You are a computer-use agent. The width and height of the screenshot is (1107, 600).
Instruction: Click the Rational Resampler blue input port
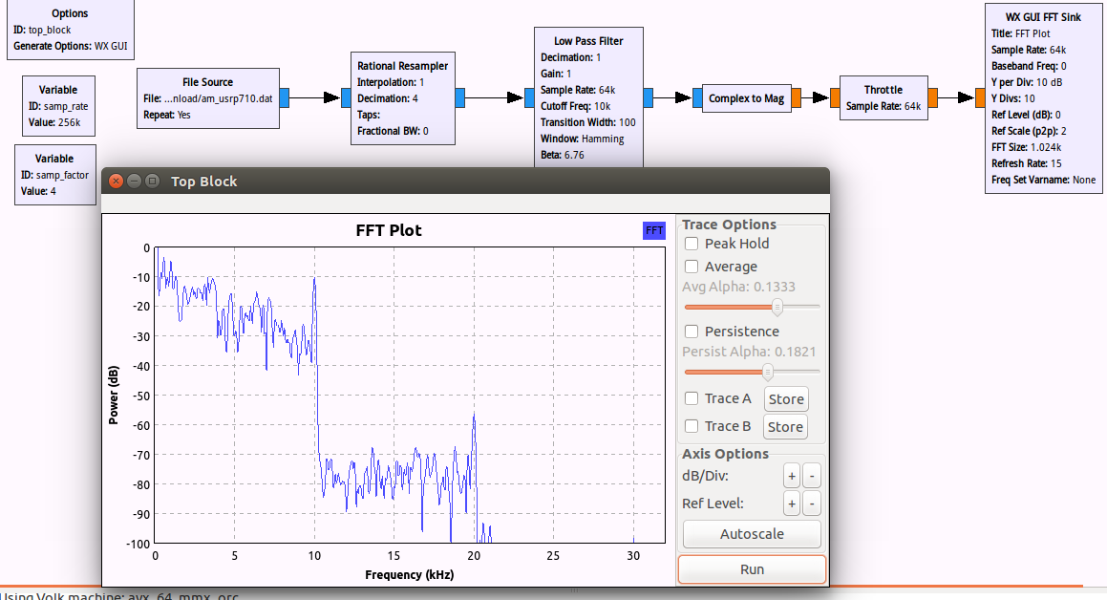tap(346, 97)
